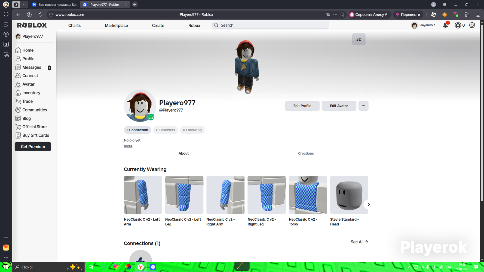Open notifications bell icon
Screen dimensions: 484x272
[x=445, y=25]
